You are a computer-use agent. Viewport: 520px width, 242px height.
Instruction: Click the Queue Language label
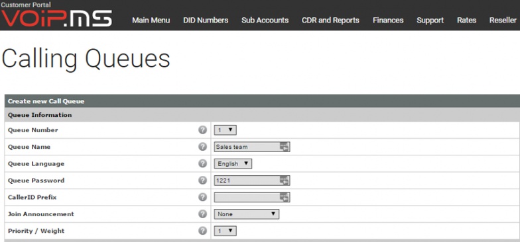coord(36,164)
